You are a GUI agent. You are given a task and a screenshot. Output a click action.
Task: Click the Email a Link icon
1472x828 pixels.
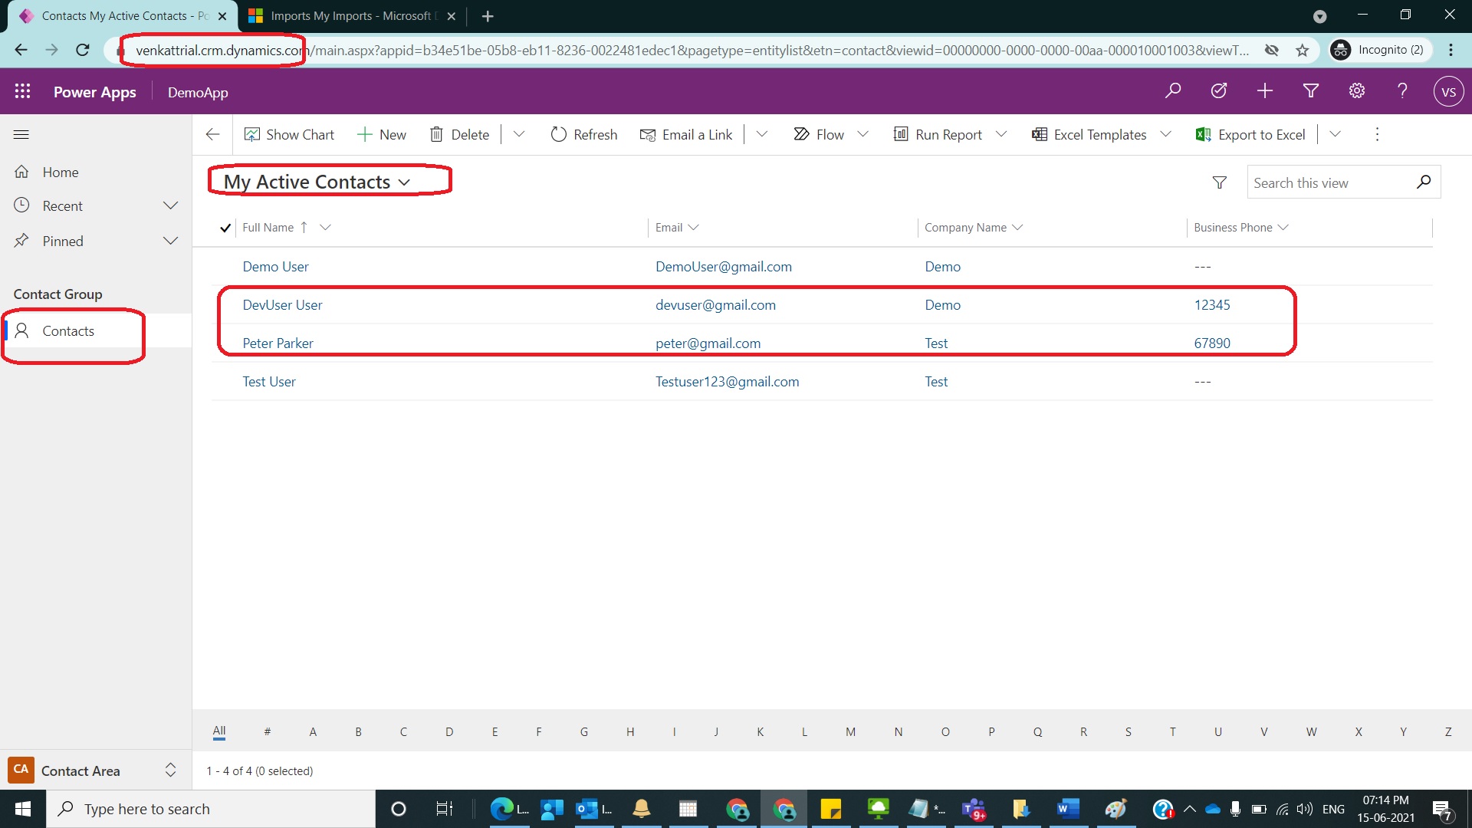click(648, 134)
